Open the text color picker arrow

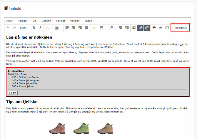[52, 28]
